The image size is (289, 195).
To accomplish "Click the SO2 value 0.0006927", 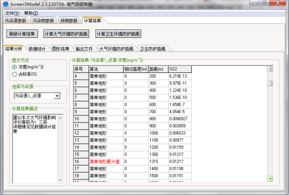I will (180, 119).
